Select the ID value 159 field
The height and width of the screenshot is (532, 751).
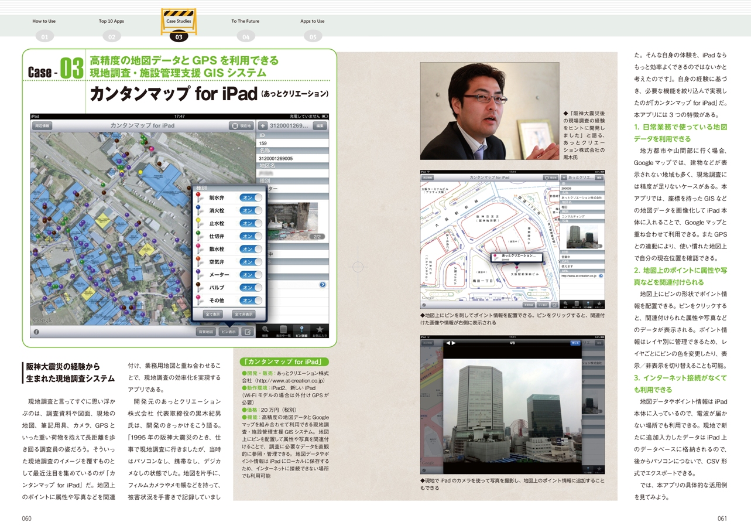(293, 143)
